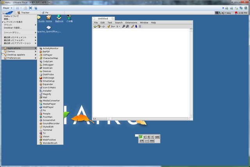Click the pencil edit icon in Pe toolbar
250x167 pixels.
[132, 27]
